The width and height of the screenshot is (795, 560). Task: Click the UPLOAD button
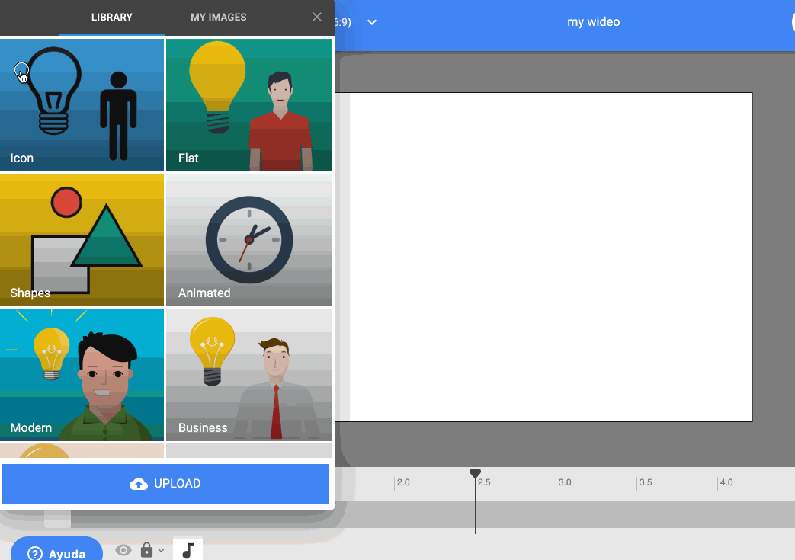(x=165, y=484)
